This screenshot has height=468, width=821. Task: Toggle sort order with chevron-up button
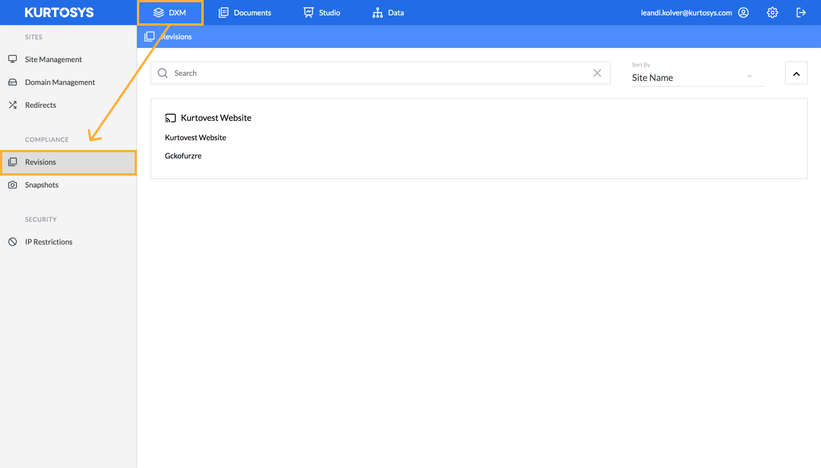(796, 73)
